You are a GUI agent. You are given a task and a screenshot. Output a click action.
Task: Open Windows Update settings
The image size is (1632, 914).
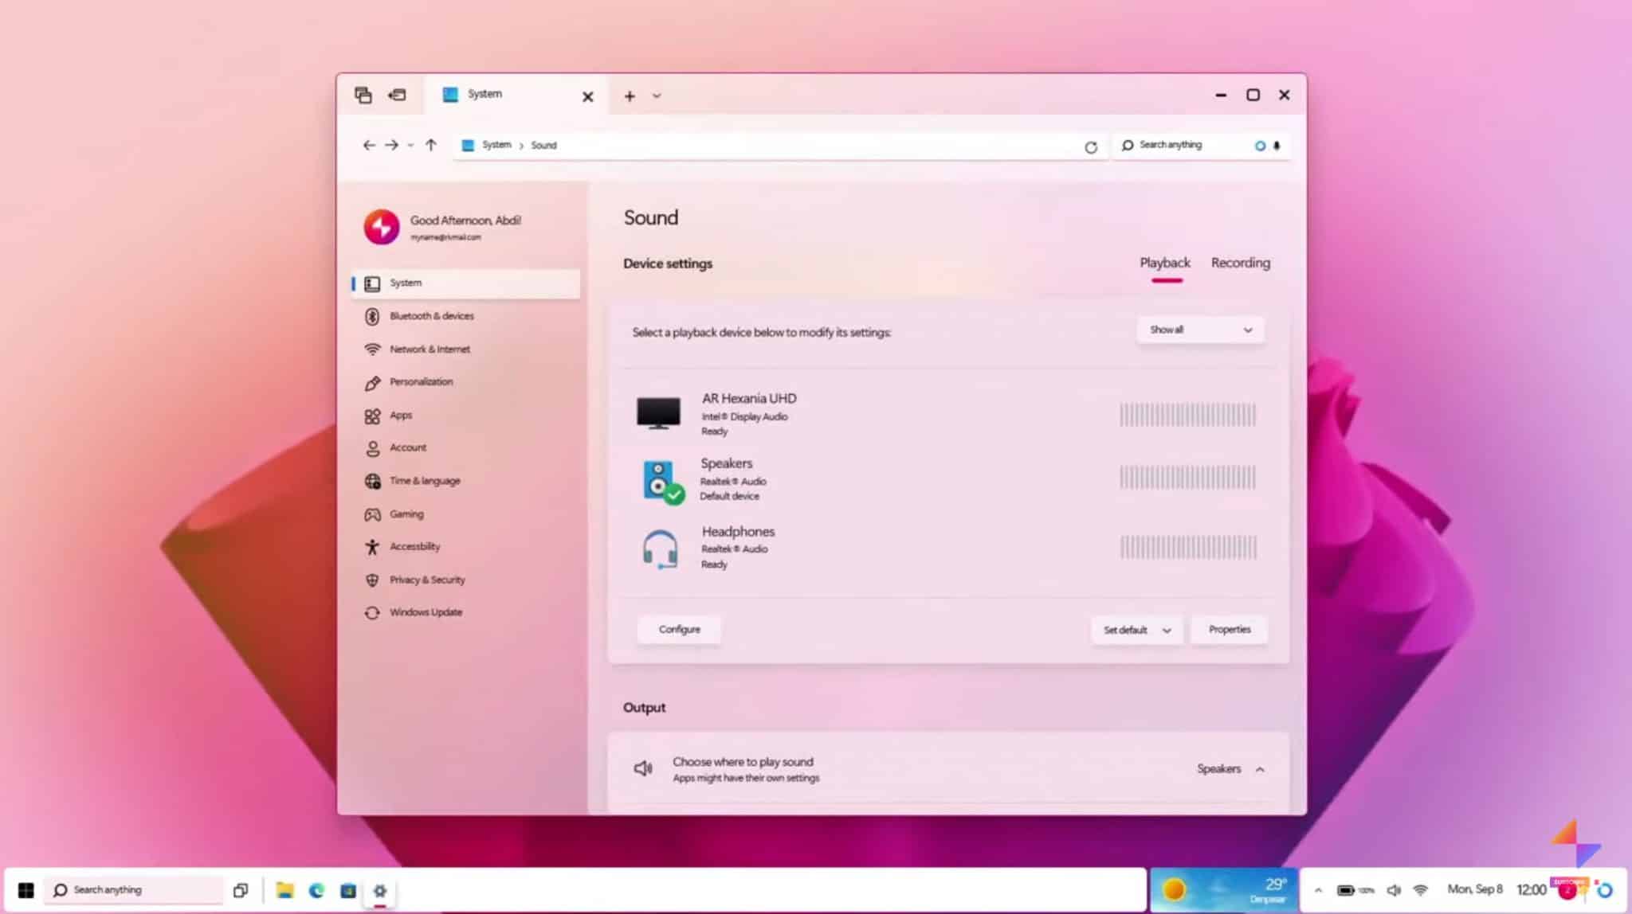click(x=426, y=611)
